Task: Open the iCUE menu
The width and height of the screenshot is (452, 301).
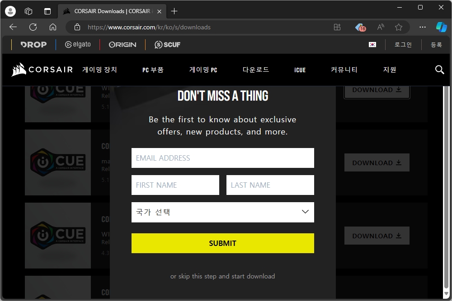Action: tap(300, 70)
